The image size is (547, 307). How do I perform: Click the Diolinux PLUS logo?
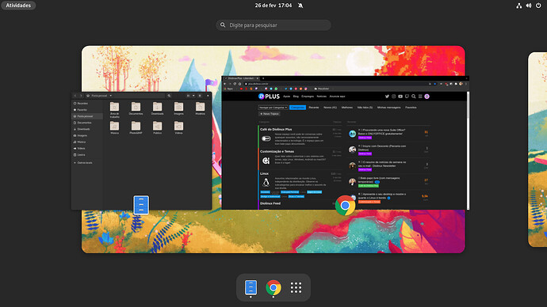pyautogui.click(x=269, y=97)
